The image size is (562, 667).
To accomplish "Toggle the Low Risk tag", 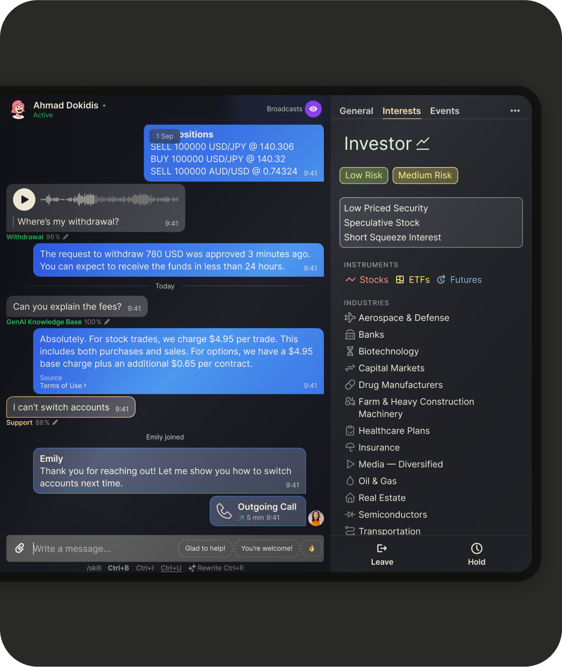I will point(364,176).
